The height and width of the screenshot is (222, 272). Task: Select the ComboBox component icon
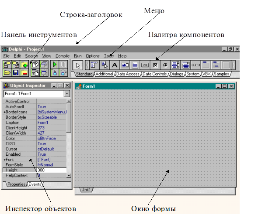coord(185,65)
